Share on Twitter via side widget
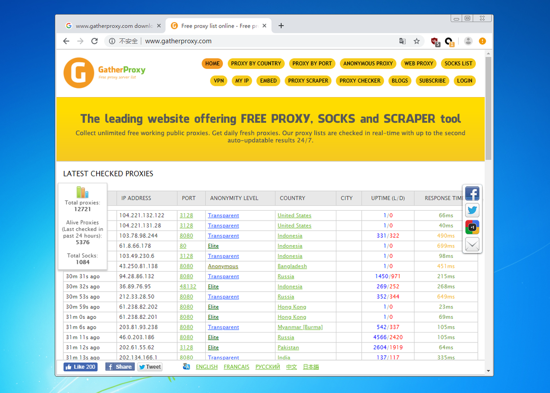This screenshot has height=393, width=550. pyautogui.click(x=472, y=210)
